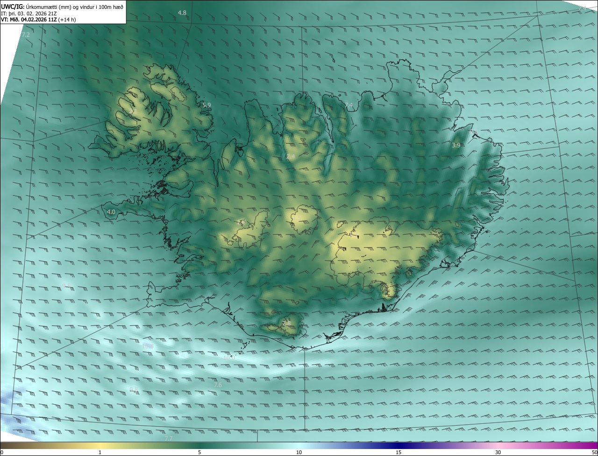Click the 7.7 value label over sea
The height and width of the screenshot is (456, 598).
click(x=169, y=439)
